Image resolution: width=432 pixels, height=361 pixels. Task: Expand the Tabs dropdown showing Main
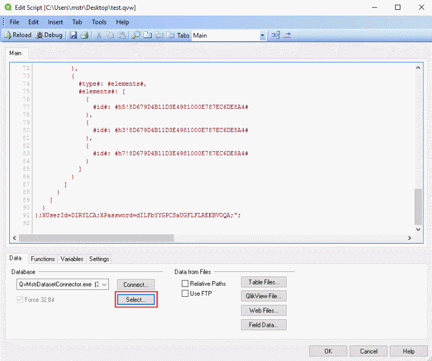tap(262, 35)
